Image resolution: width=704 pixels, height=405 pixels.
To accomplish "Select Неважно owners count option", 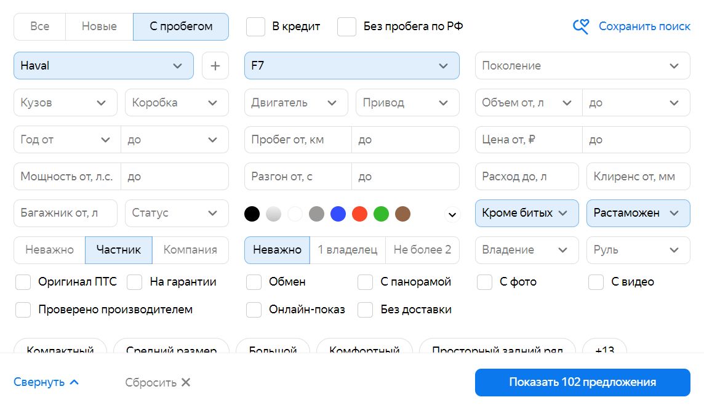I will coord(277,250).
